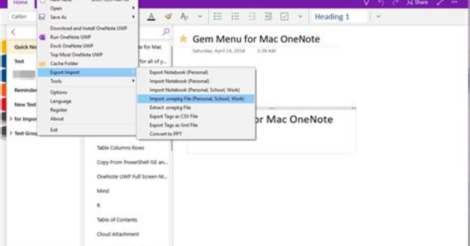Click the star icon beside page title
This screenshot has width=470, height=246.
(x=183, y=39)
